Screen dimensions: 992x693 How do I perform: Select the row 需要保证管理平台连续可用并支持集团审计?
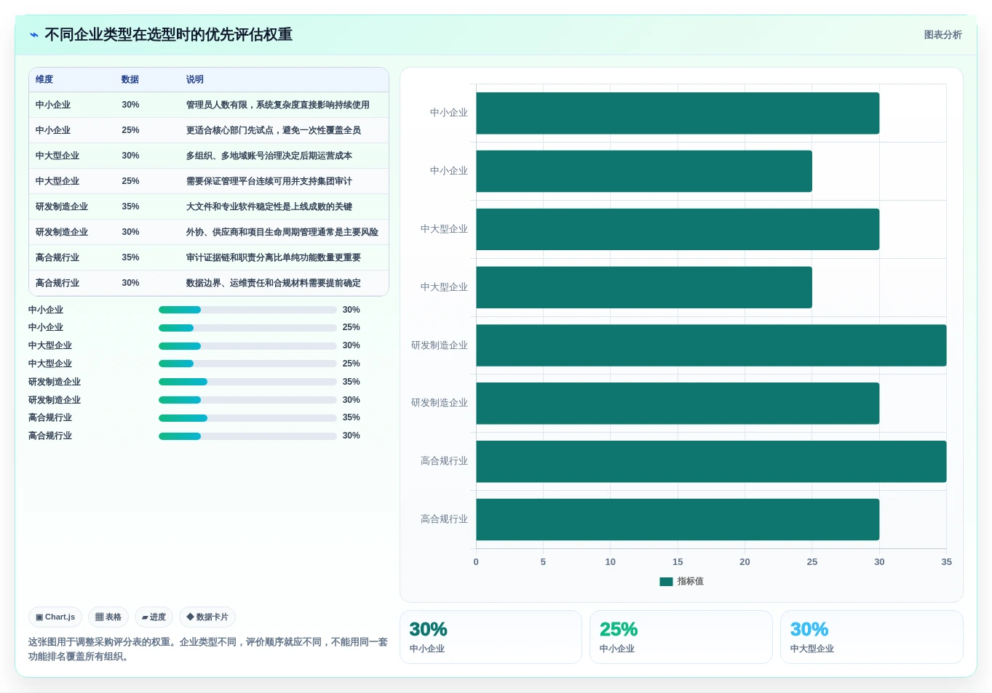pos(209,181)
